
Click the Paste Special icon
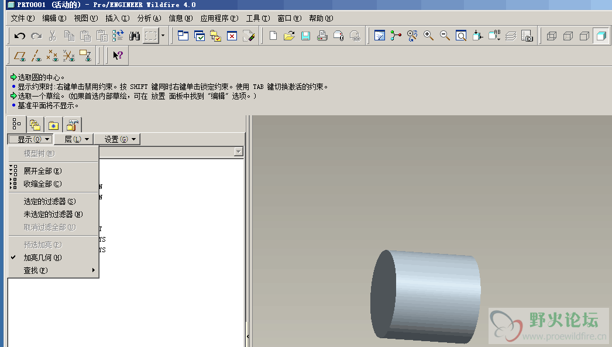pos(102,36)
